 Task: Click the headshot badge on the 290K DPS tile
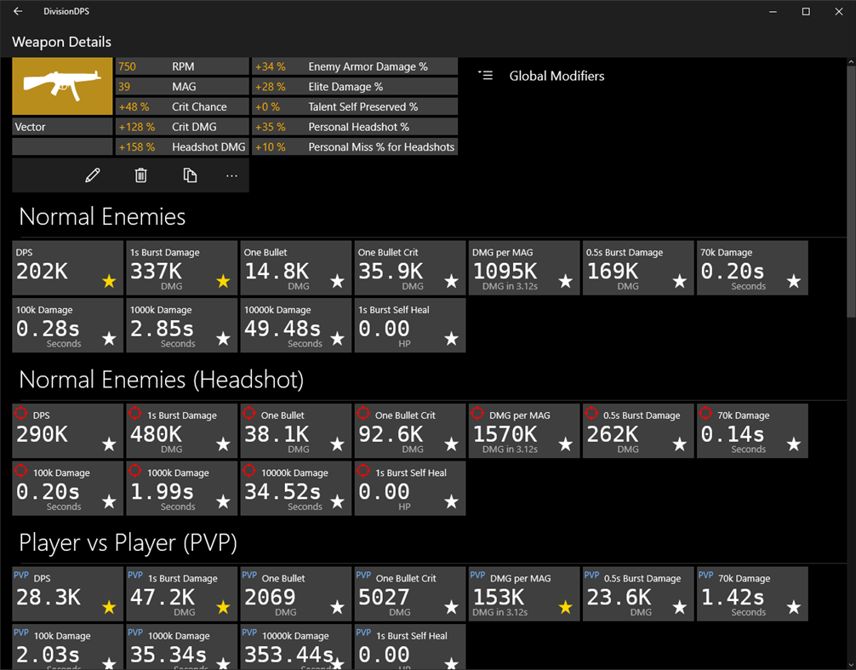click(22, 413)
